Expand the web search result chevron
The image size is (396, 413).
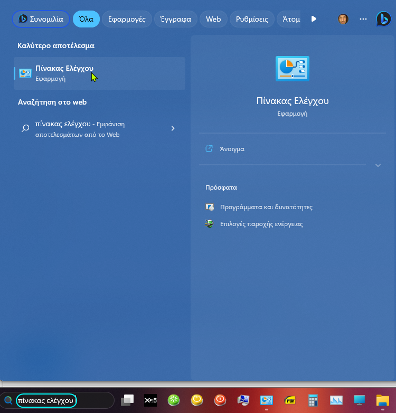(x=173, y=128)
